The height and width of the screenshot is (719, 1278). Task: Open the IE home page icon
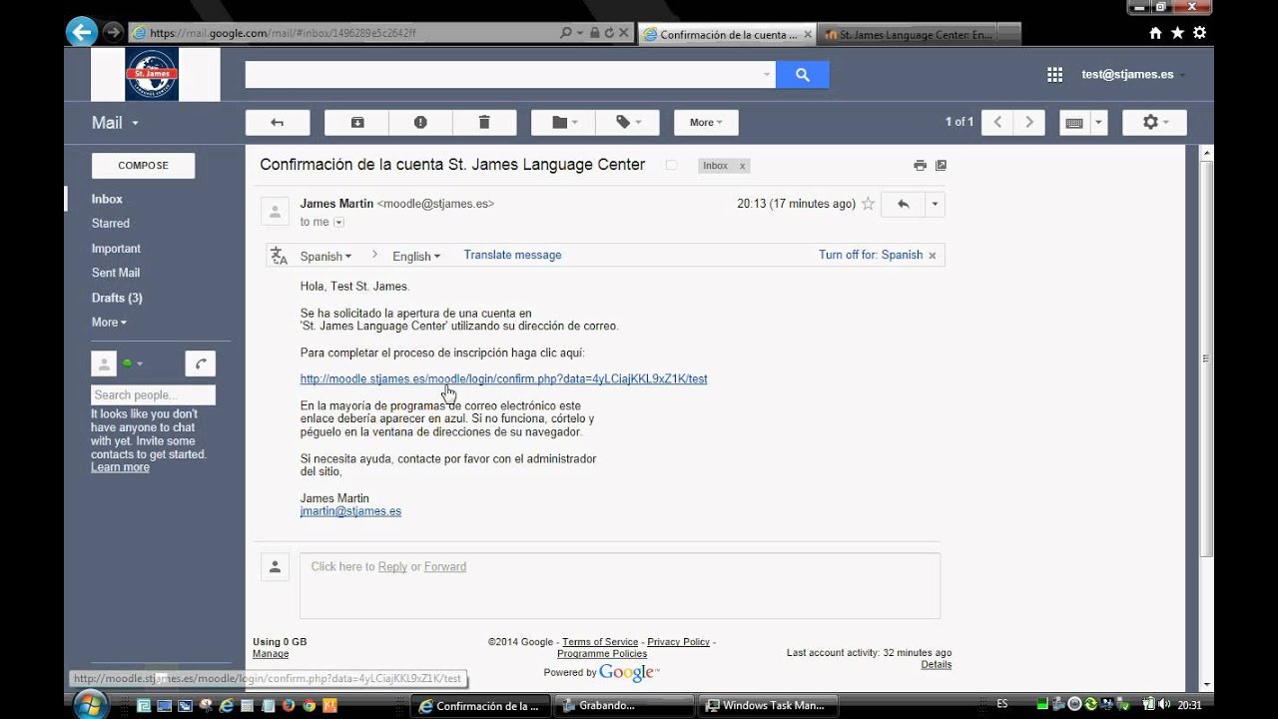1155,33
